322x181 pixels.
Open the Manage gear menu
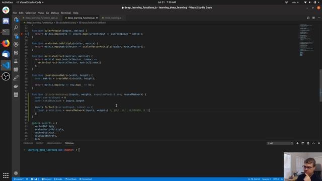pos(16,173)
